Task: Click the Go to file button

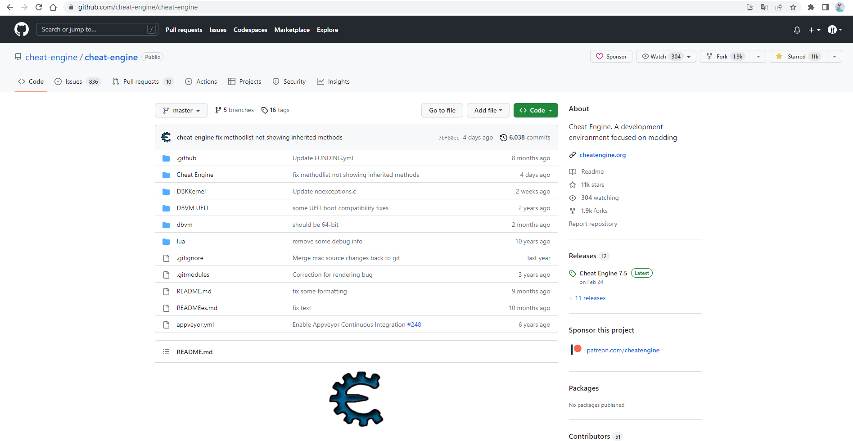Action: (442, 110)
